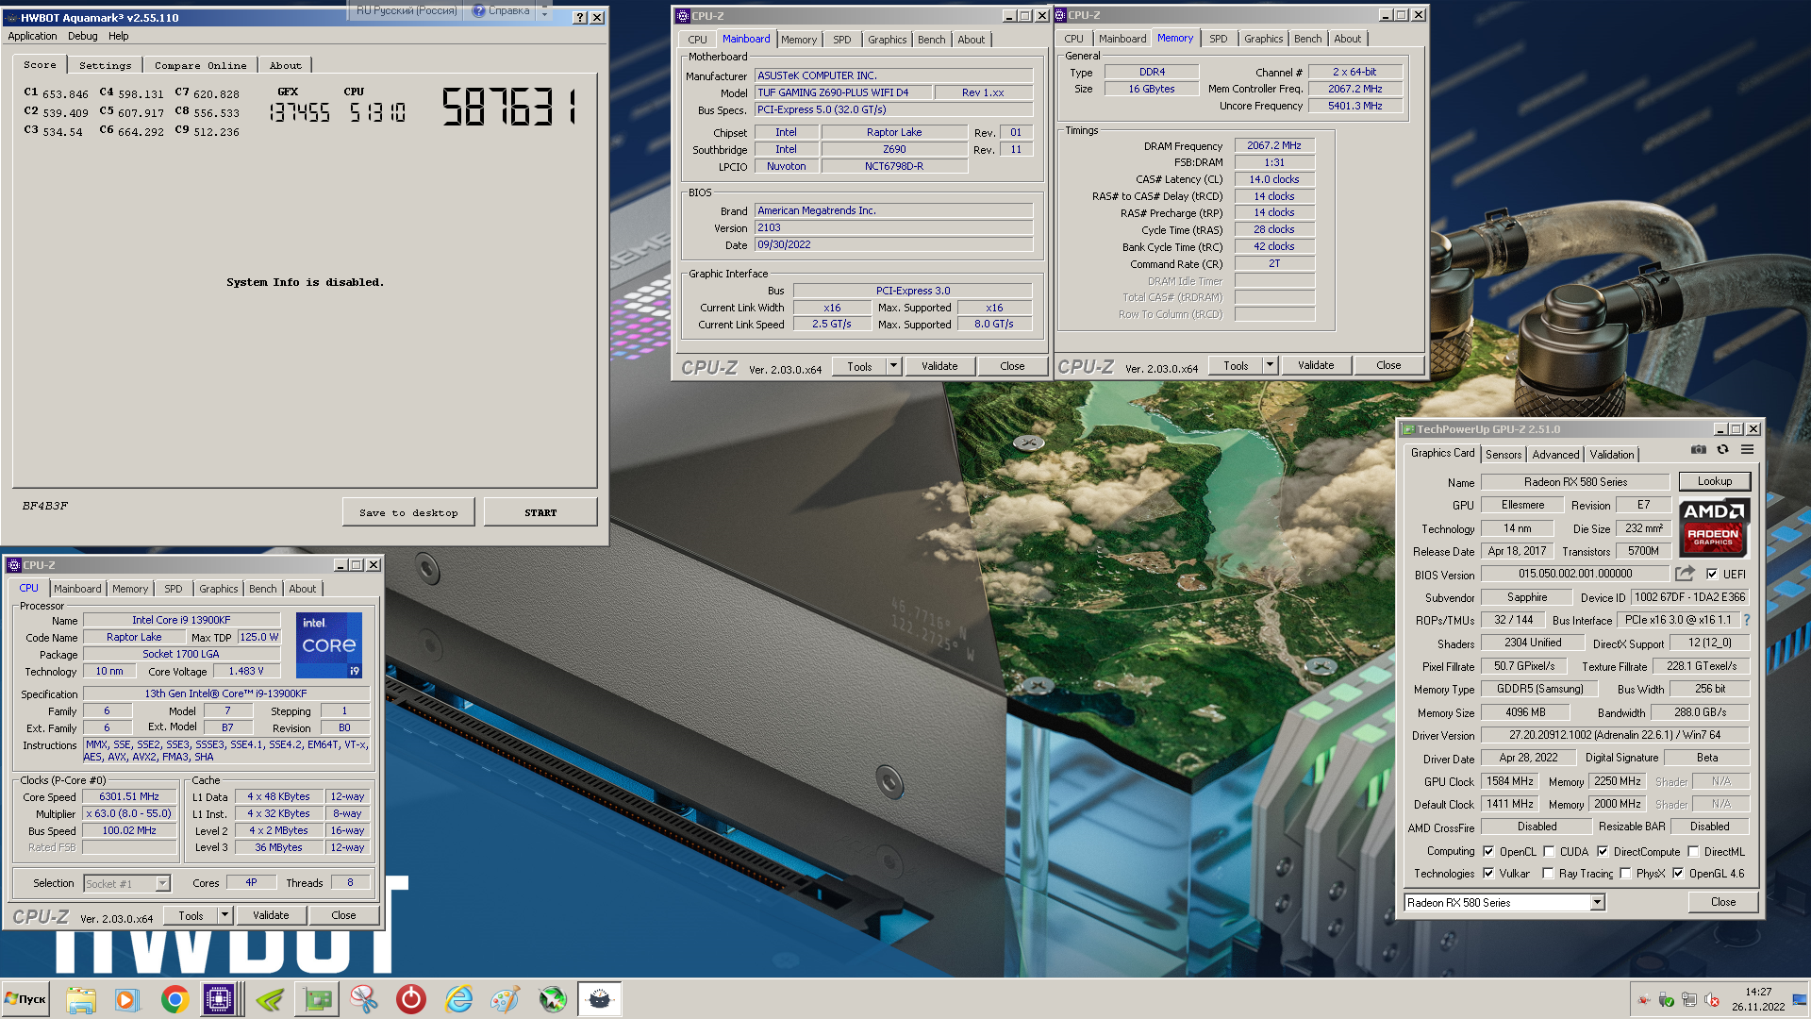Screen dimensions: 1811x1019
Task: Click Save to desktop button
Action: pos(408,512)
